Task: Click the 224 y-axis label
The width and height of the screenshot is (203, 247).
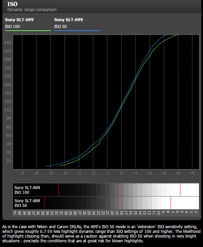Action: coord(7,51)
